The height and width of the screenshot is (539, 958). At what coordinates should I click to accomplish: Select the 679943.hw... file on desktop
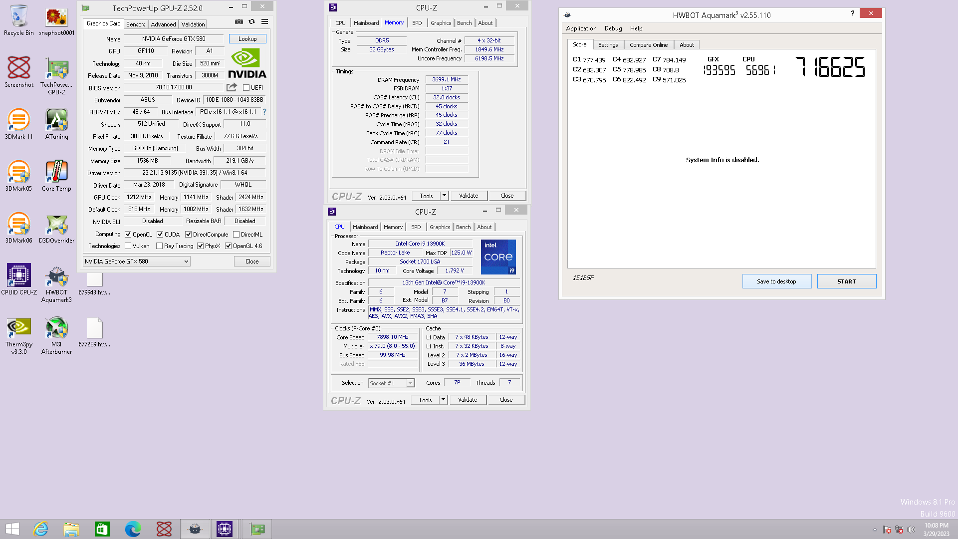click(94, 283)
